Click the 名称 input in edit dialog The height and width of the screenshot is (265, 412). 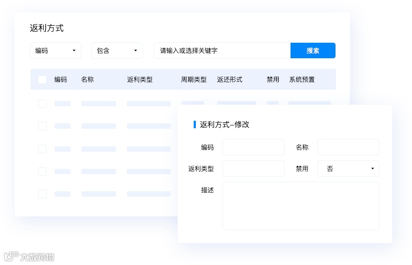pos(348,147)
